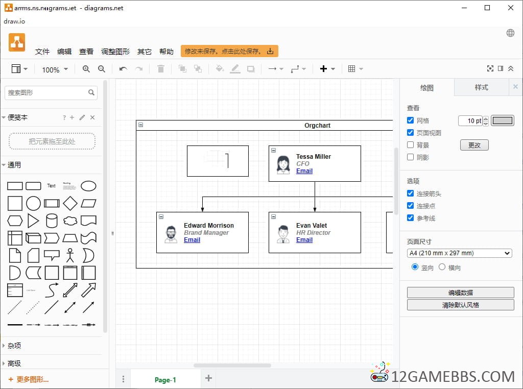The width and height of the screenshot is (523, 389).
Task: Choose the actor stick figure shape
Action: pos(70,255)
